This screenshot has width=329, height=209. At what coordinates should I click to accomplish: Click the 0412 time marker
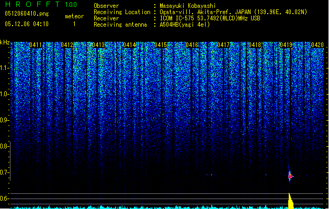point(67,45)
